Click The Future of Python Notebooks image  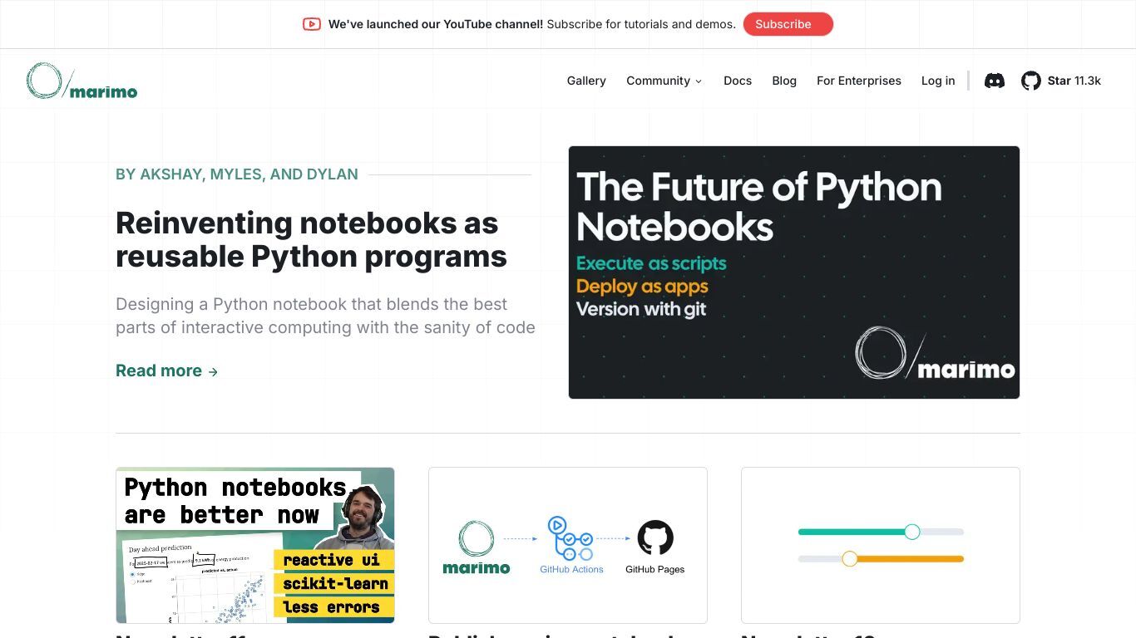tap(794, 272)
